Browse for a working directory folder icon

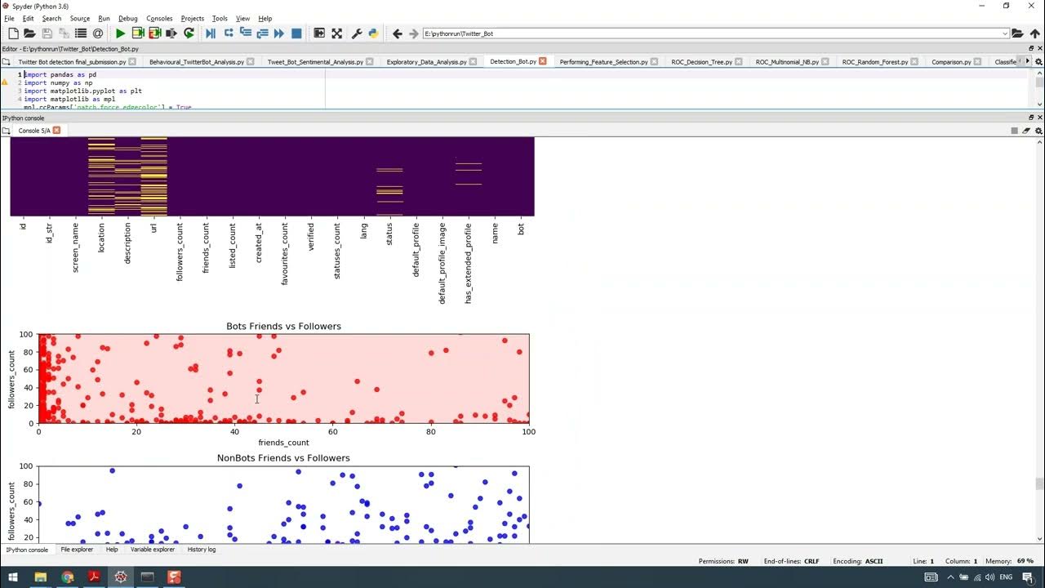coord(1017,33)
